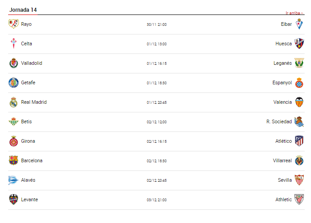Select the Girona team name
The width and height of the screenshot is (311, 223).
click(28, 141)
